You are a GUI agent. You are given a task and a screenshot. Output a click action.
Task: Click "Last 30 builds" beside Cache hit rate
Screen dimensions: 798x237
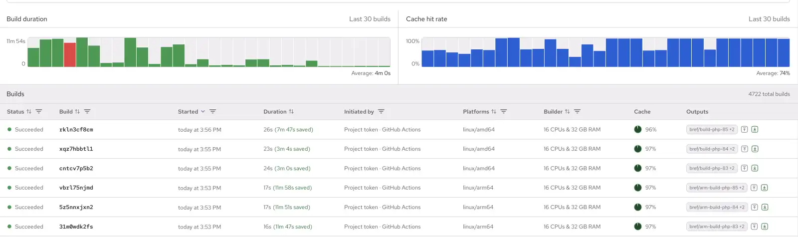pyautogui.click(x=769, y=19)
